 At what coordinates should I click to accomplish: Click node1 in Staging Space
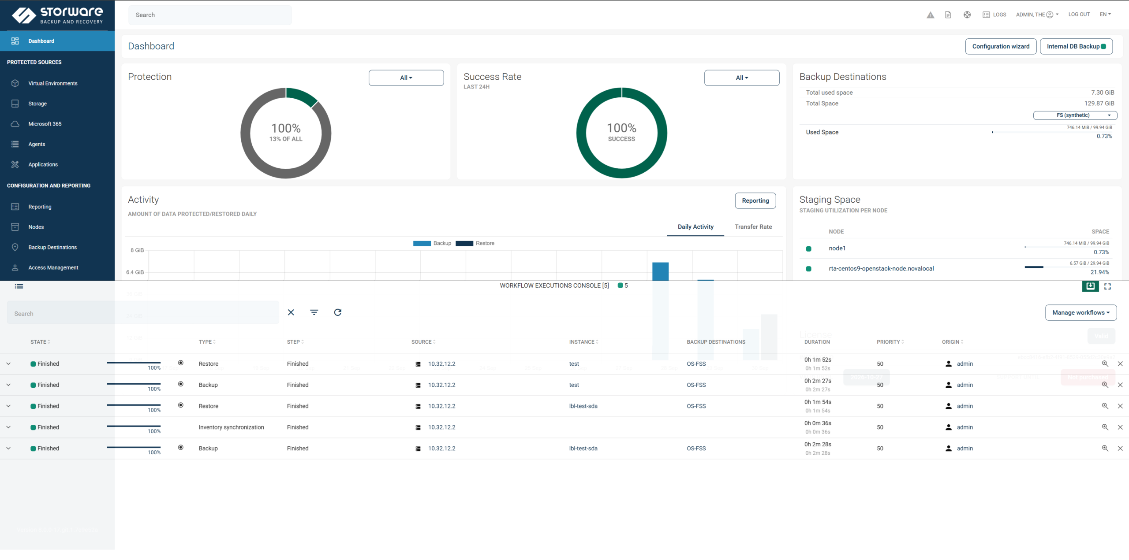837,248
